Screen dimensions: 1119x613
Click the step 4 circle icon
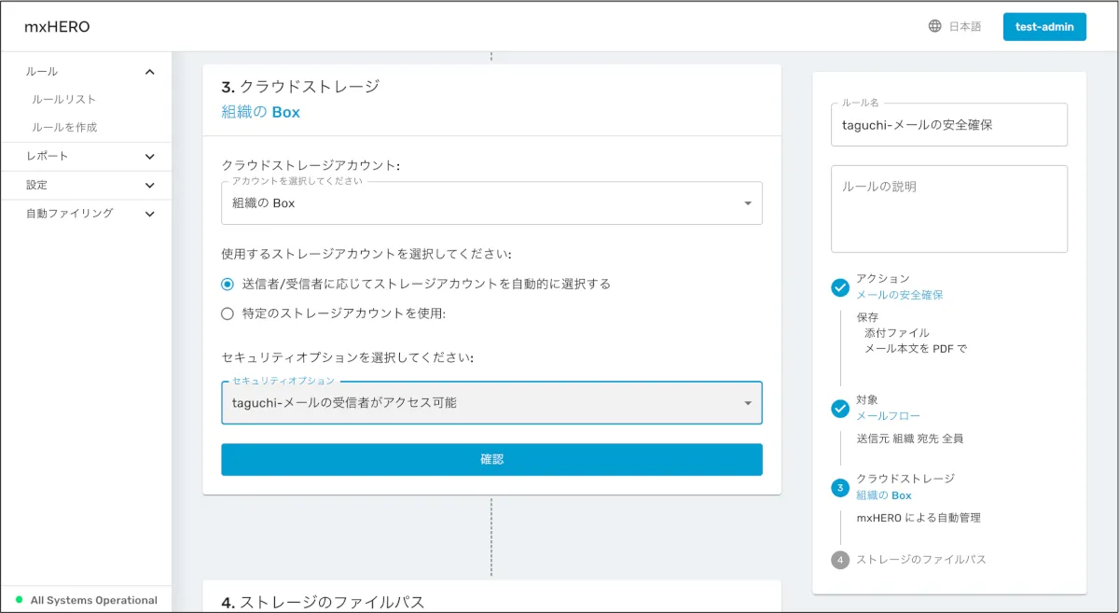coord(840,560)
